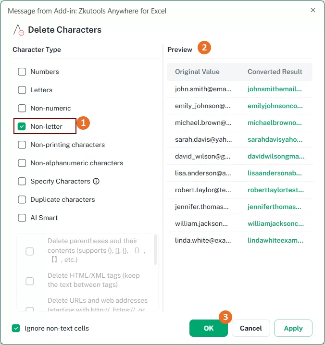Click the AI options list scrollbar
The image size is (325, 345).
click(x=155, y=250)
